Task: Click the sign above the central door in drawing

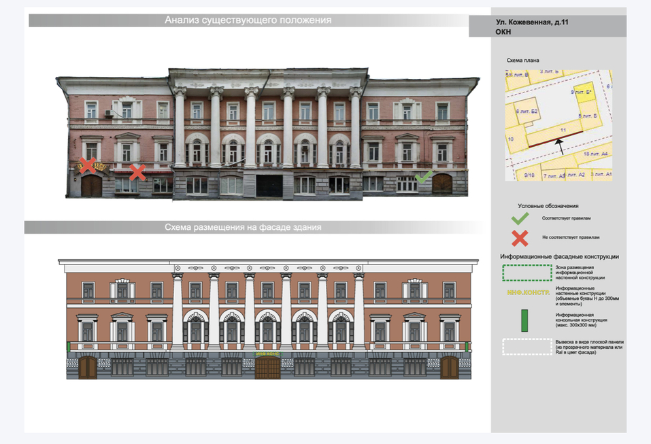Action: (x=267, y=354)
